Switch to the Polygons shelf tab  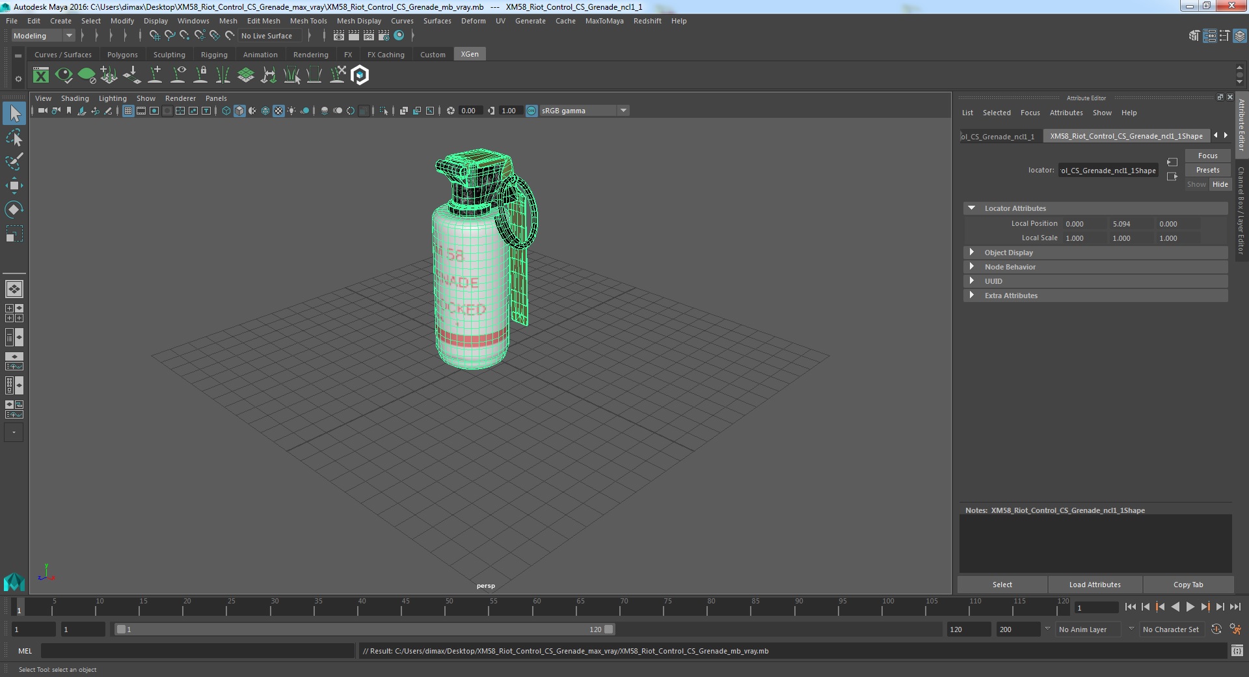coord(122,55)
